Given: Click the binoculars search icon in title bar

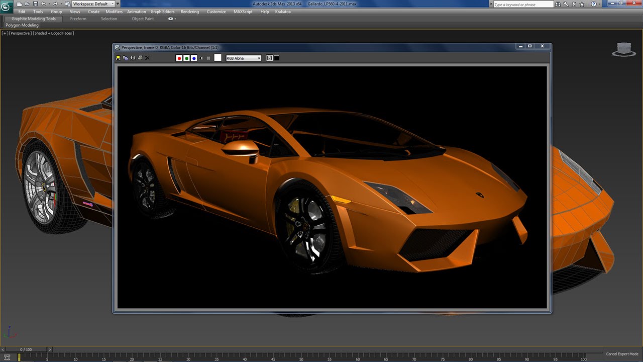Looking at the screenshot, I should [x=558, y=4].
